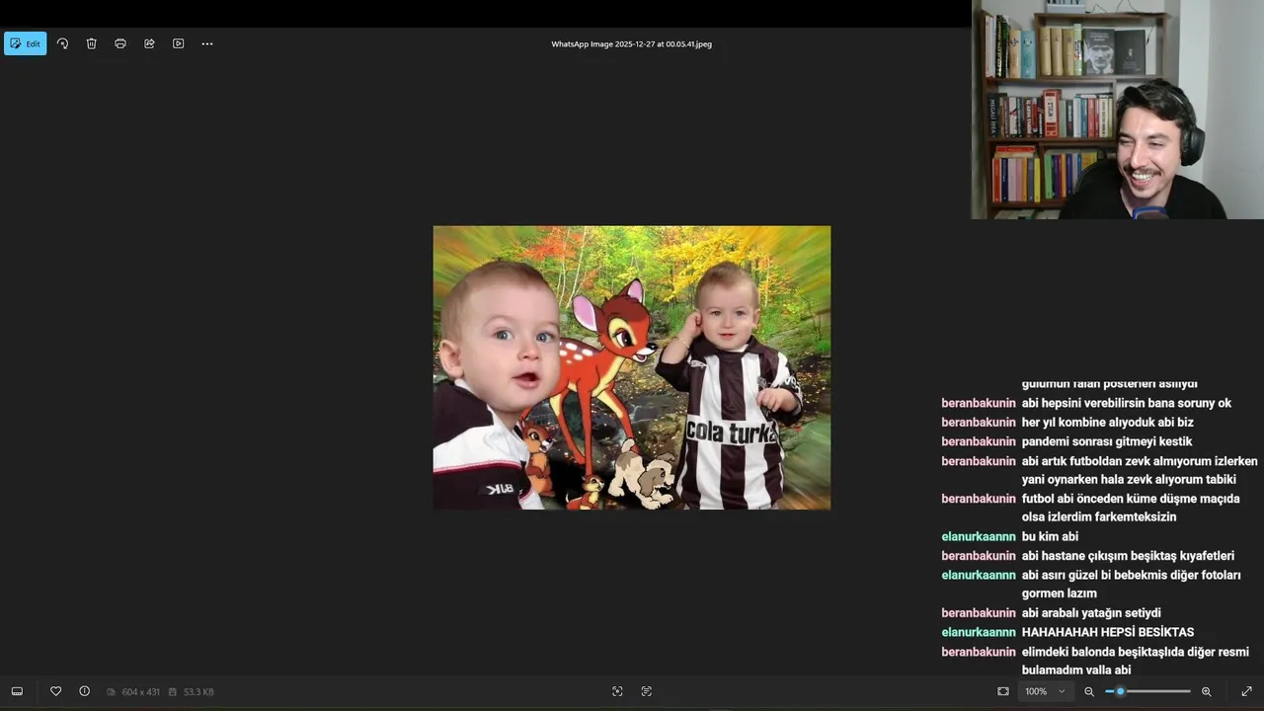The height and width of the screenshot is (711, 1264).
Task: Rotate the photo with the rotate icon
Action: pyautogui.click(x=63, y=43)
